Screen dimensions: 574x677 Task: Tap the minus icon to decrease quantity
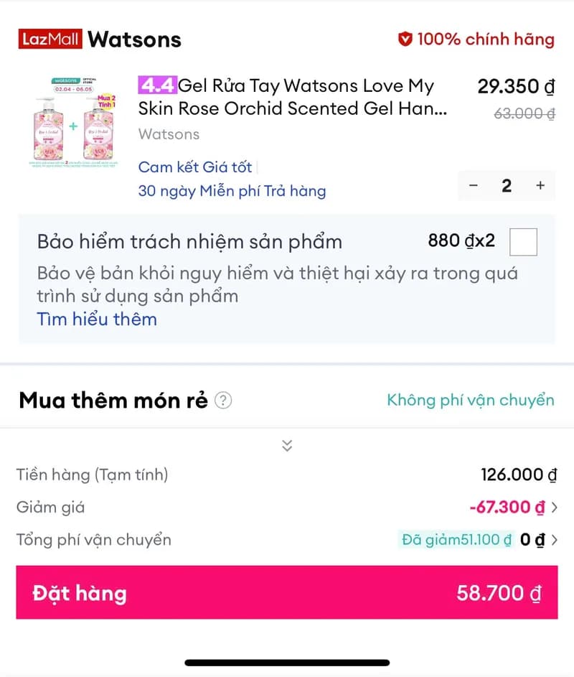(474, 186)
